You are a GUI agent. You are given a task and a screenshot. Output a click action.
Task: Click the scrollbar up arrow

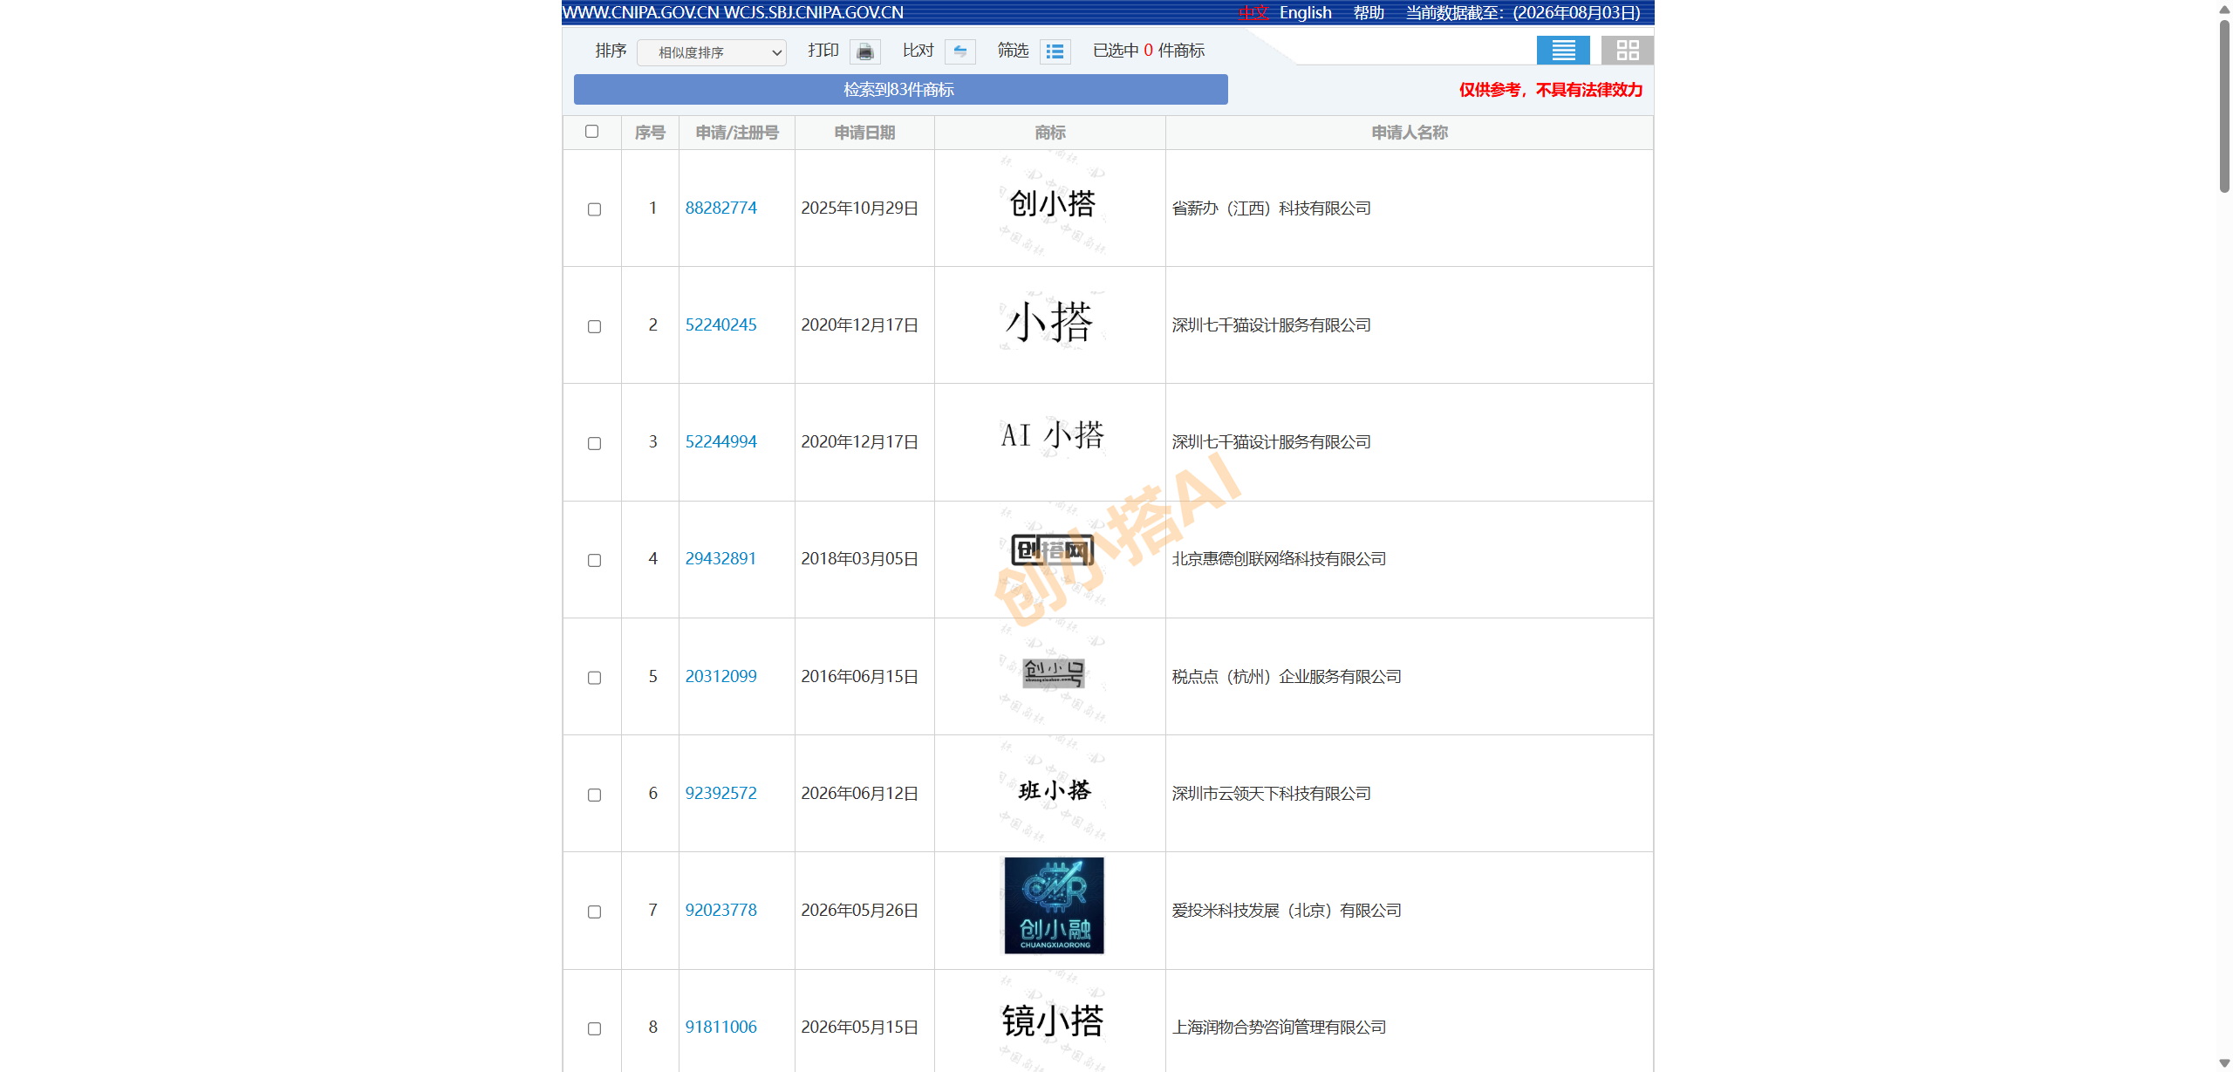tap(2224, 9)
